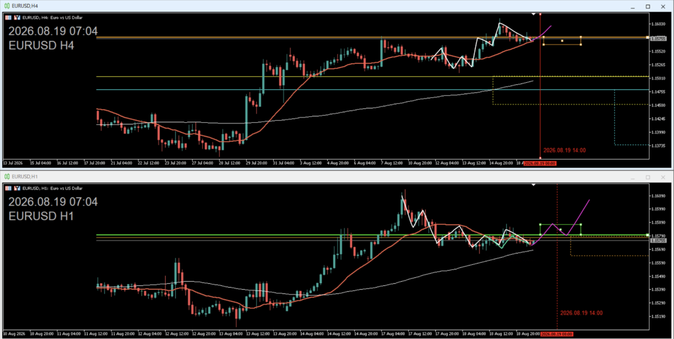This screenshot has width=674, height=339.
Task: Click the 2026.08.19 07:04 timestamp in H4 chart
Action: 53,31
